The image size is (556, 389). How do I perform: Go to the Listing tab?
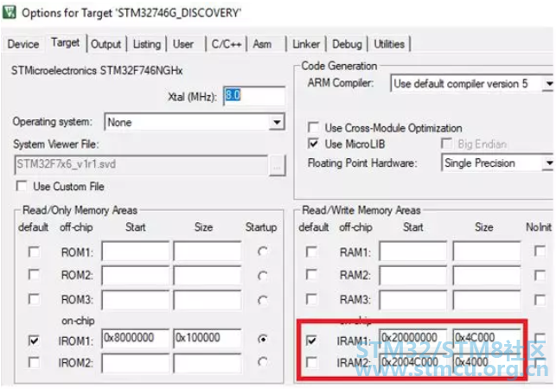(146, 44)
